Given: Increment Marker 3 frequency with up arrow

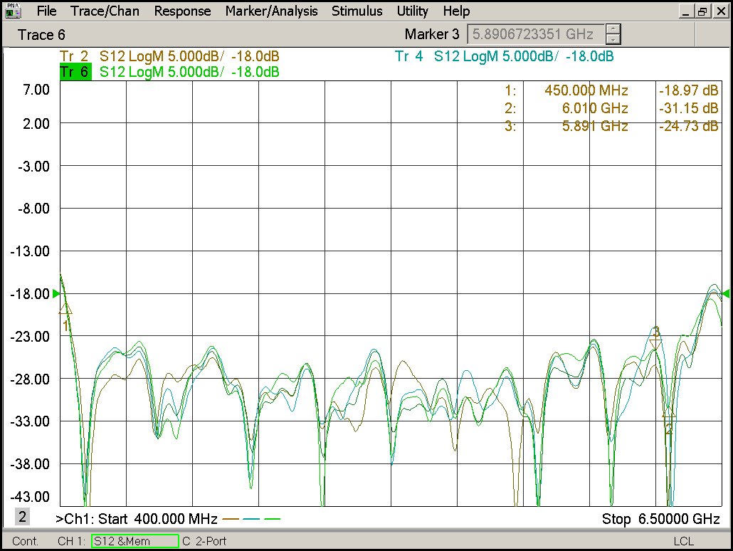Looking at the screenshot, I should pyautogui.click(x=613, y=29).
